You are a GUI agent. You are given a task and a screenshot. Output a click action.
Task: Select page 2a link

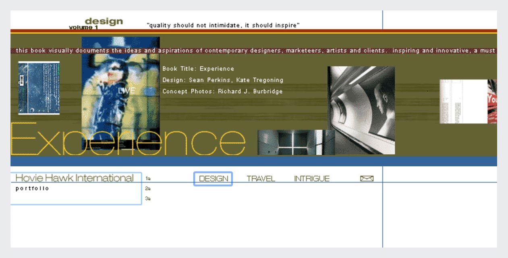click(148, 188)
